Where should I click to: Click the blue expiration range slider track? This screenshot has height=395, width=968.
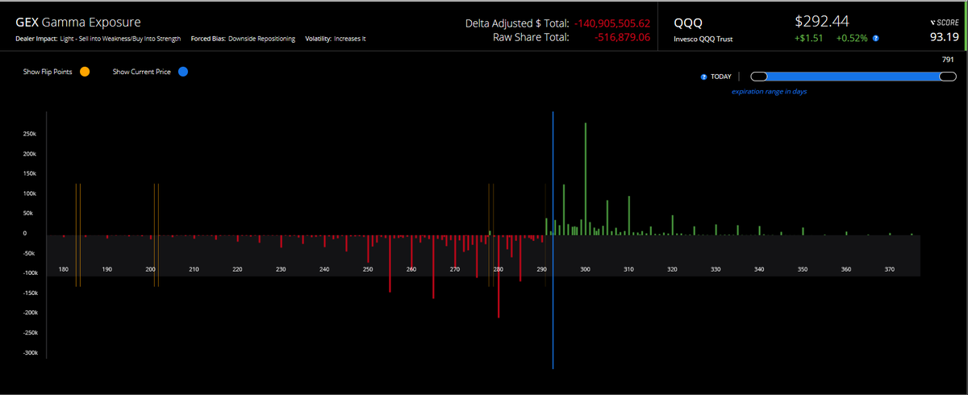(853, 77)
